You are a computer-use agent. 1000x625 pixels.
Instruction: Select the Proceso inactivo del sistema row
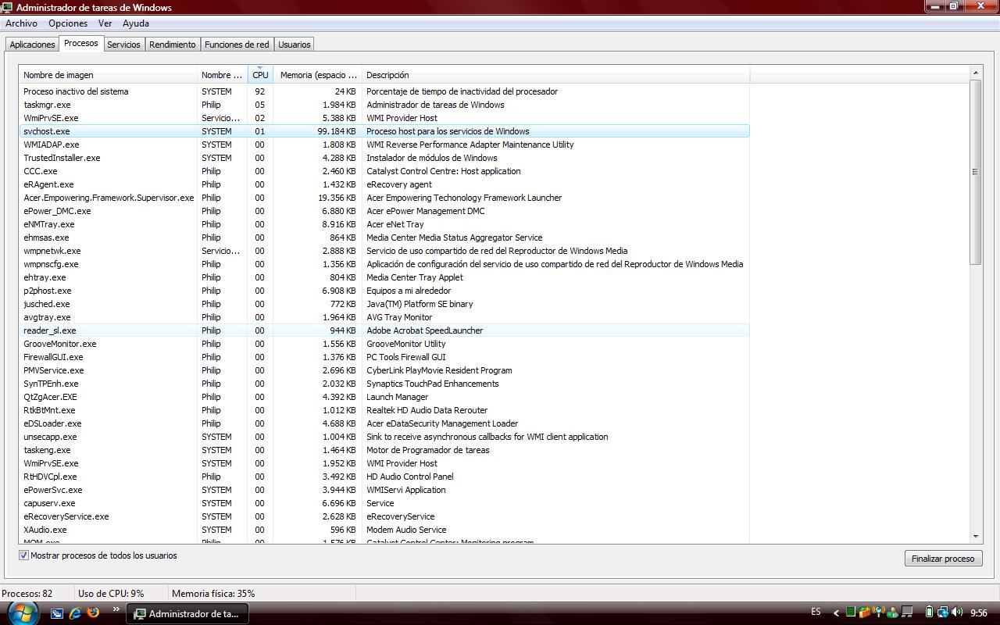[x=384, y=91]
